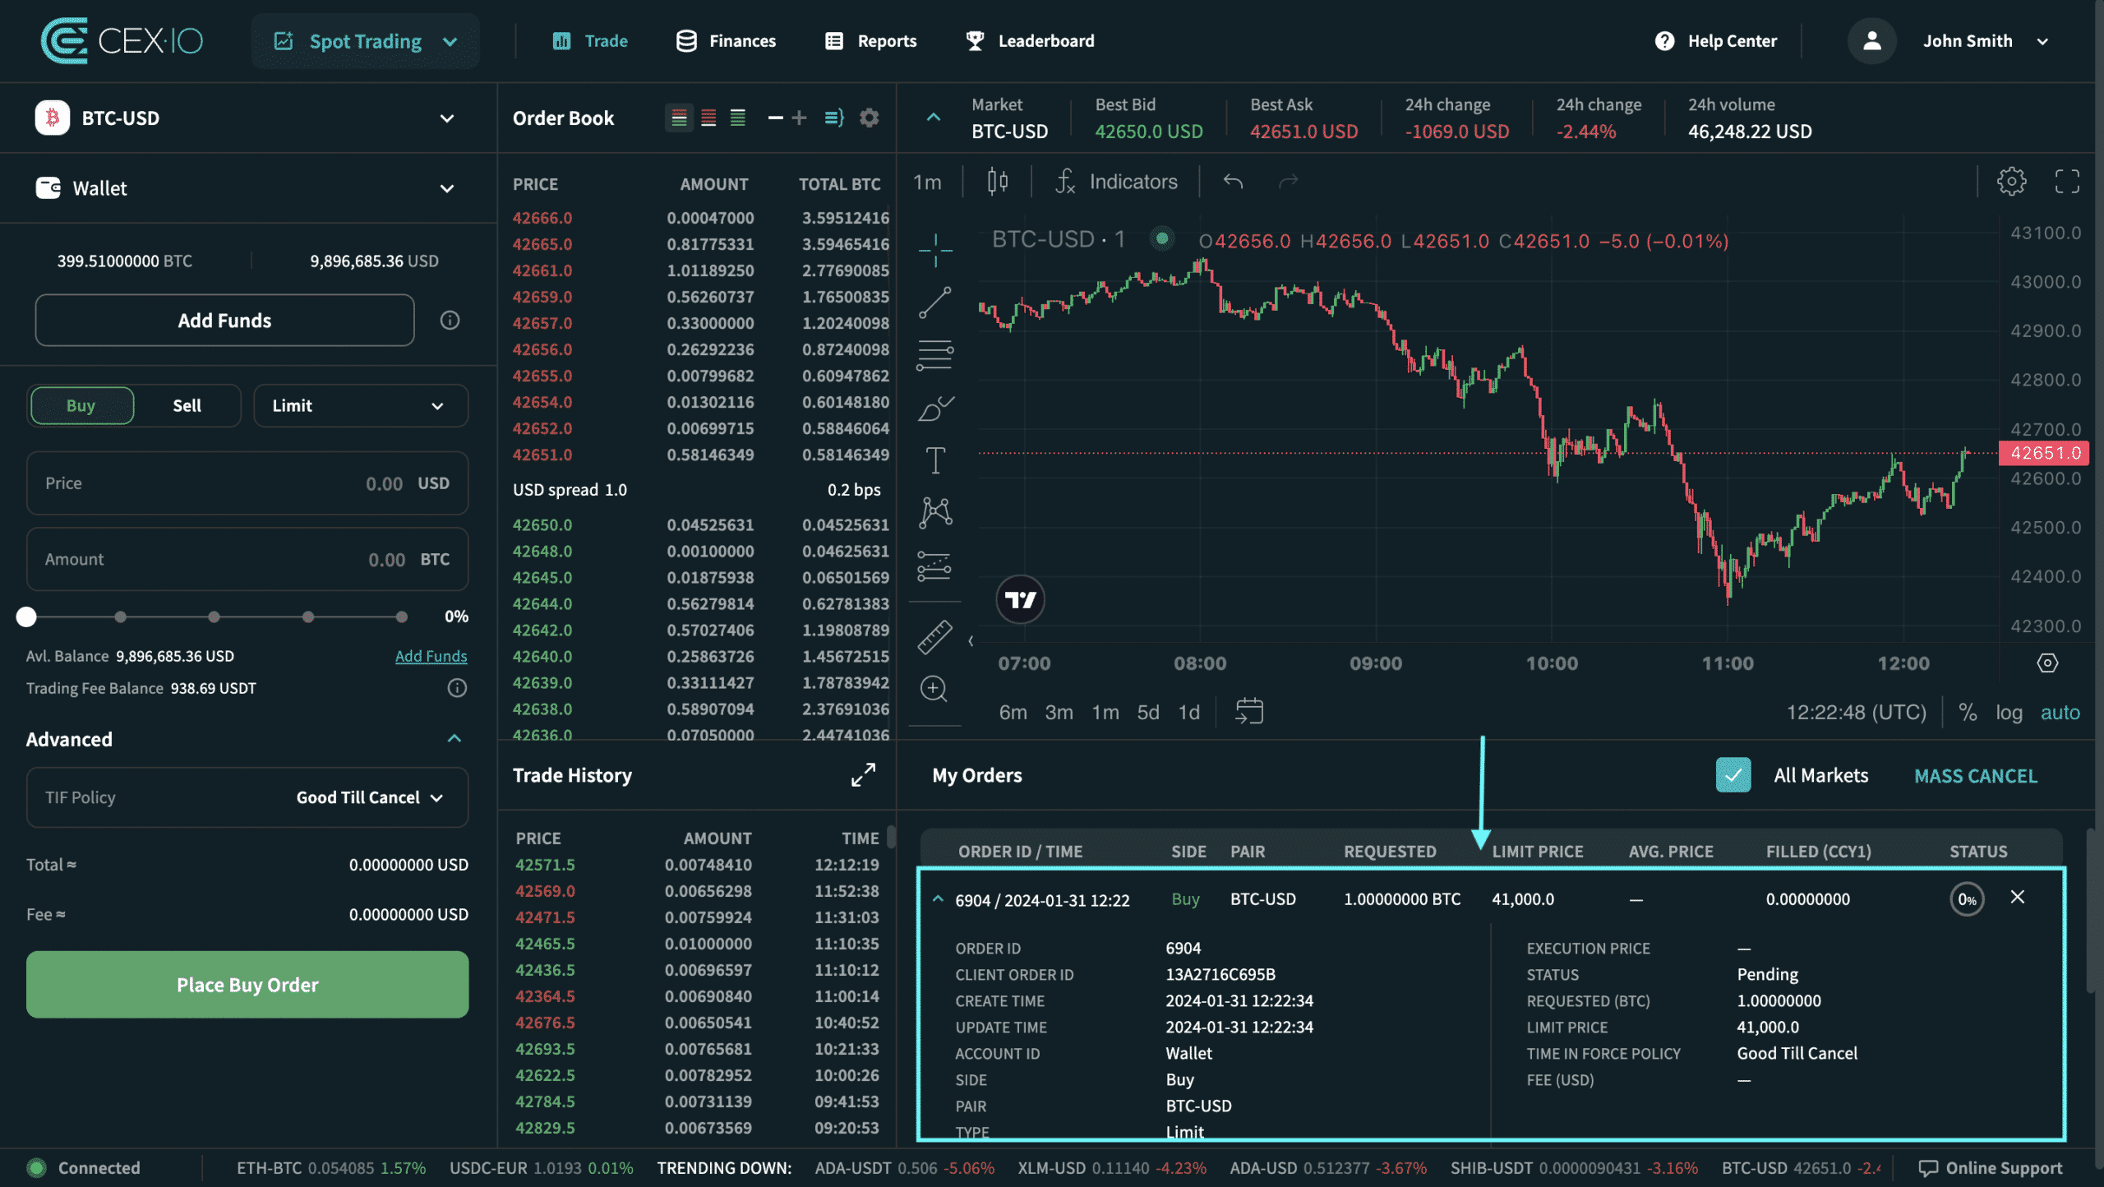This screenshot has width=2104, height=1187.
Task: Cancel order 6904 with X icon
Action: (x=2018, y=898)
